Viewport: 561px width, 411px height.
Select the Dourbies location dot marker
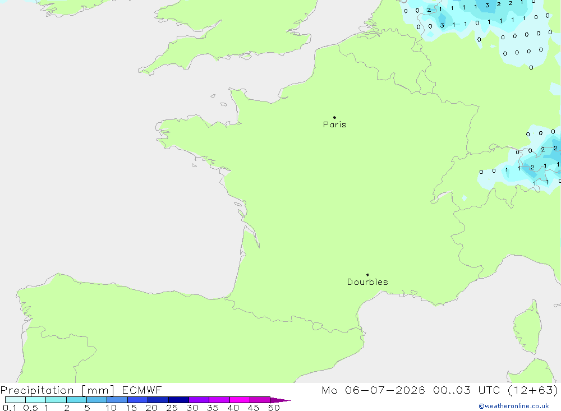(x=367, y=275)
